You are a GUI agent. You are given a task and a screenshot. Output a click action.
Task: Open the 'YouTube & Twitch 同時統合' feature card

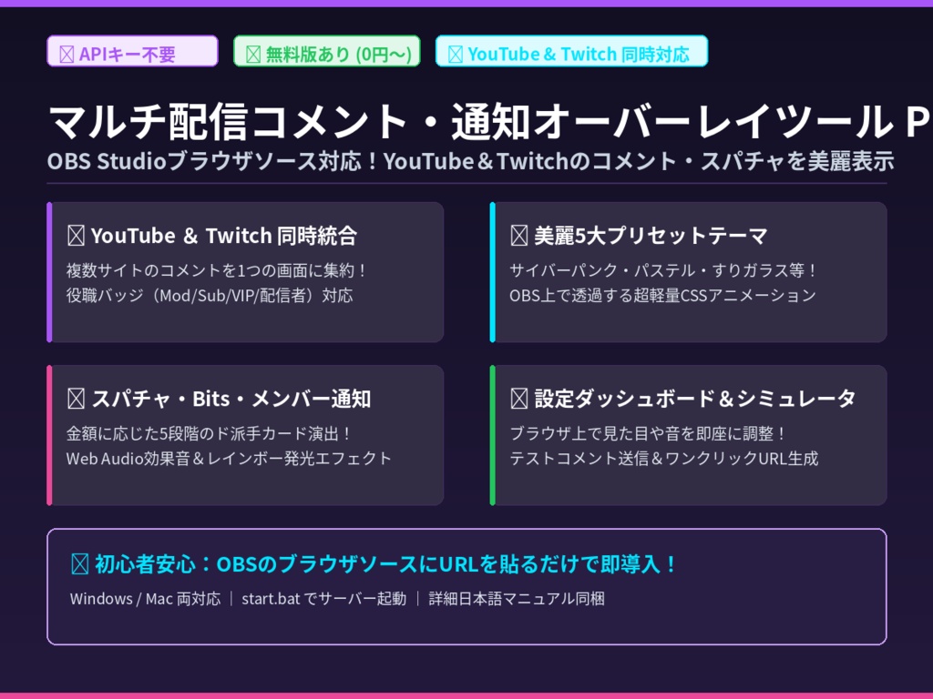tap(245, 272)
